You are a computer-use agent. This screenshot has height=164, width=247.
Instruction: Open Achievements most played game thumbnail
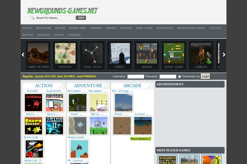click(x=167, y=159)
